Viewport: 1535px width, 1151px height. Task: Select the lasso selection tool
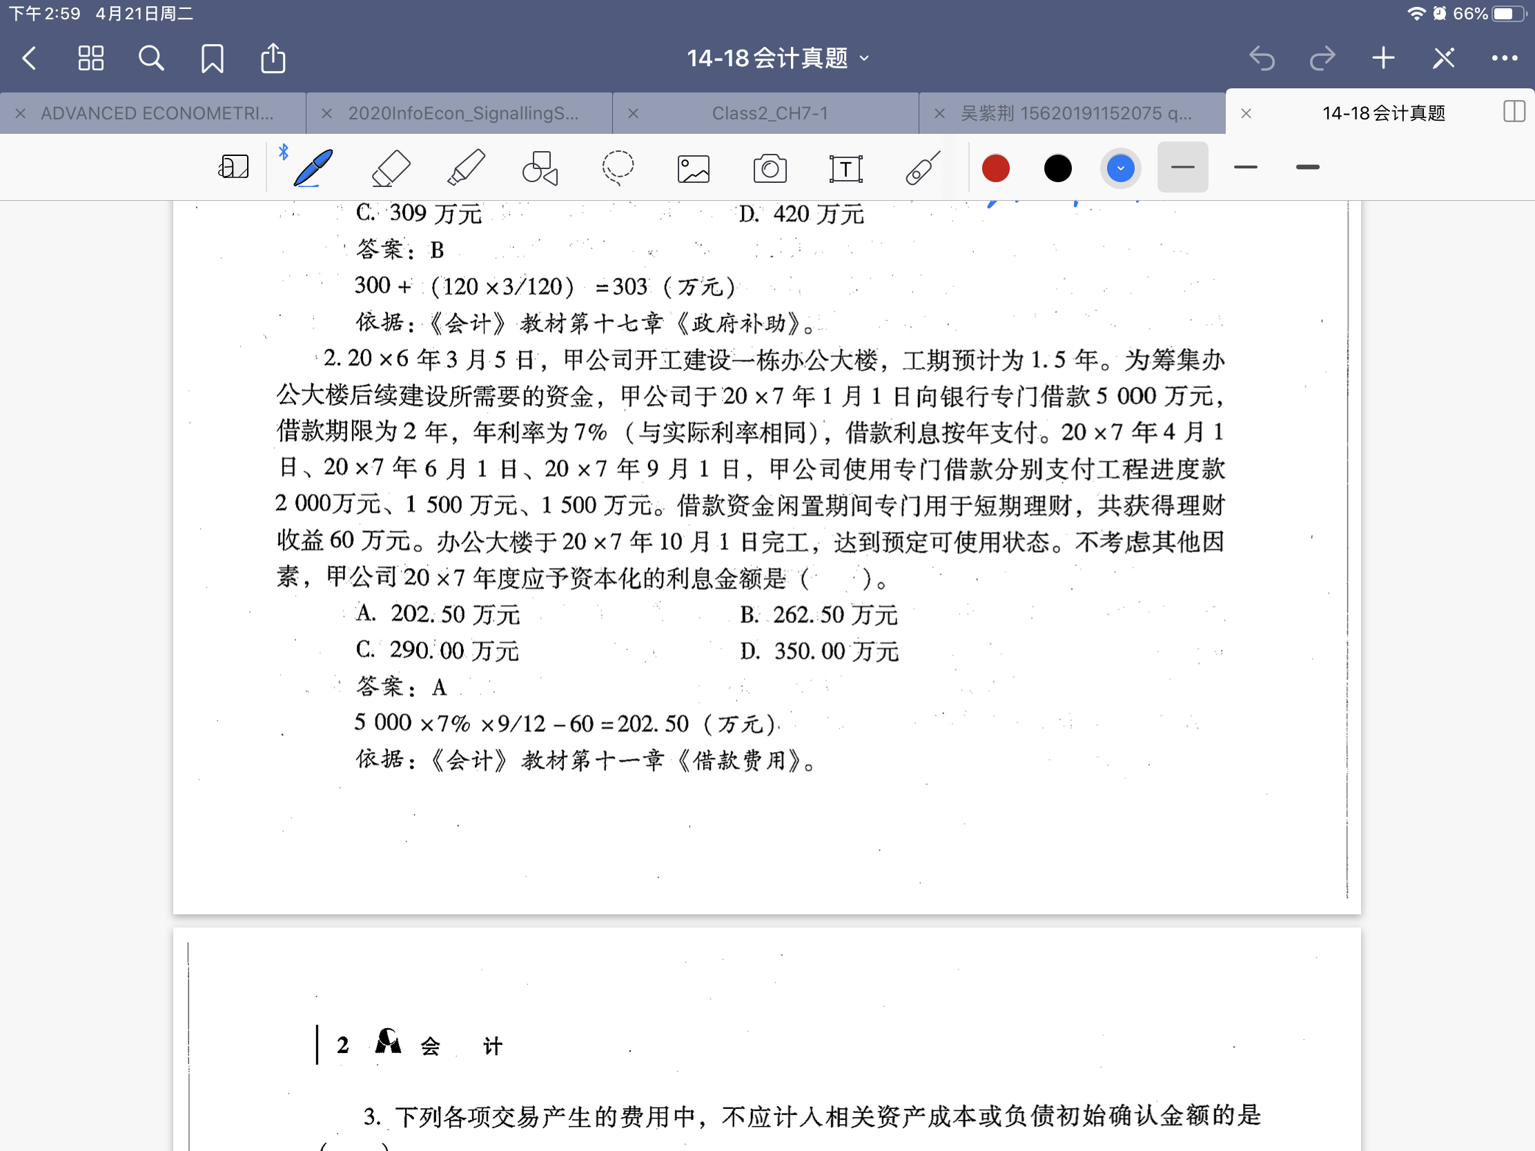617,168
